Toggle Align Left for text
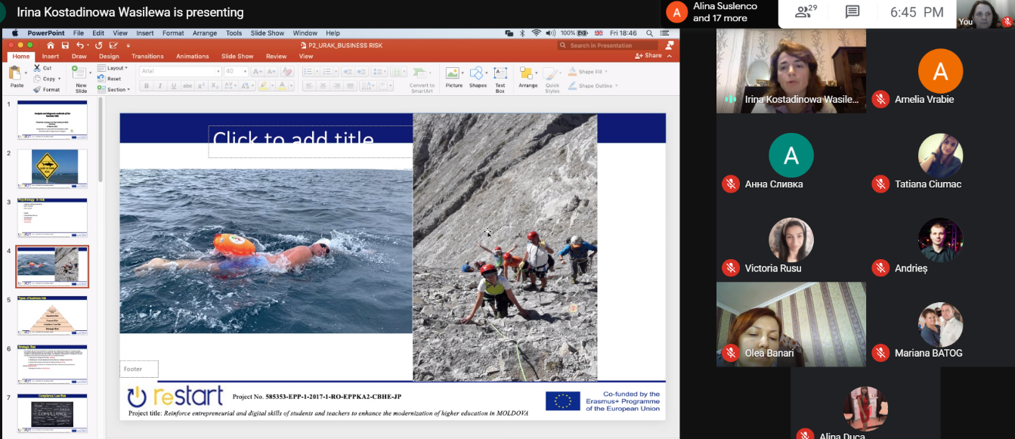The width and height of the screenshot is (1015, 439). [308, 86]
